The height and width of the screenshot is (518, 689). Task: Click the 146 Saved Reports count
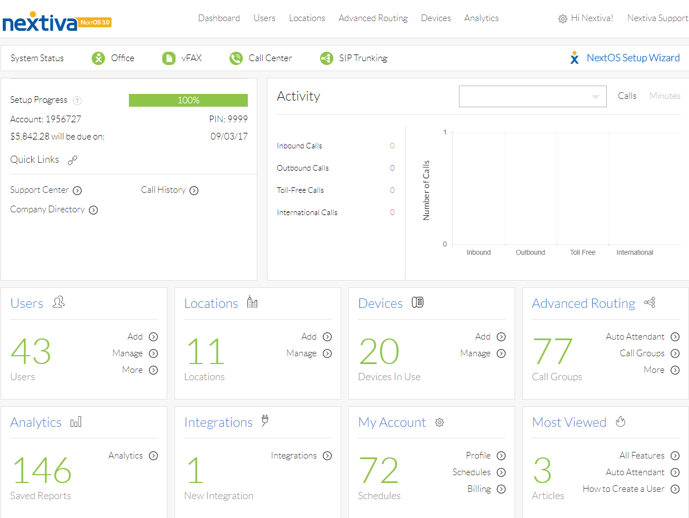click(x=42, y=470)
